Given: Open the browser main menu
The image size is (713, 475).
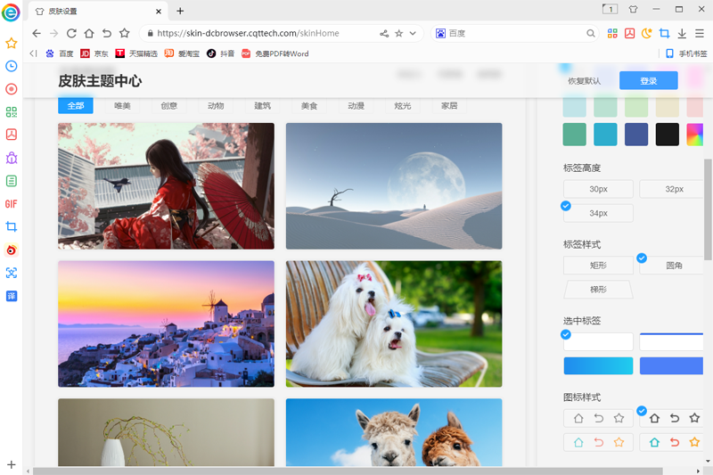Looking at the screenshot, I should click(699, 33).
